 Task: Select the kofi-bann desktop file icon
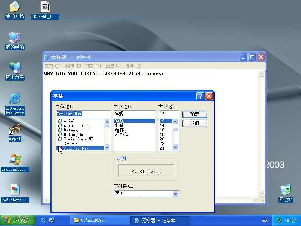click(x=15, y=193)
